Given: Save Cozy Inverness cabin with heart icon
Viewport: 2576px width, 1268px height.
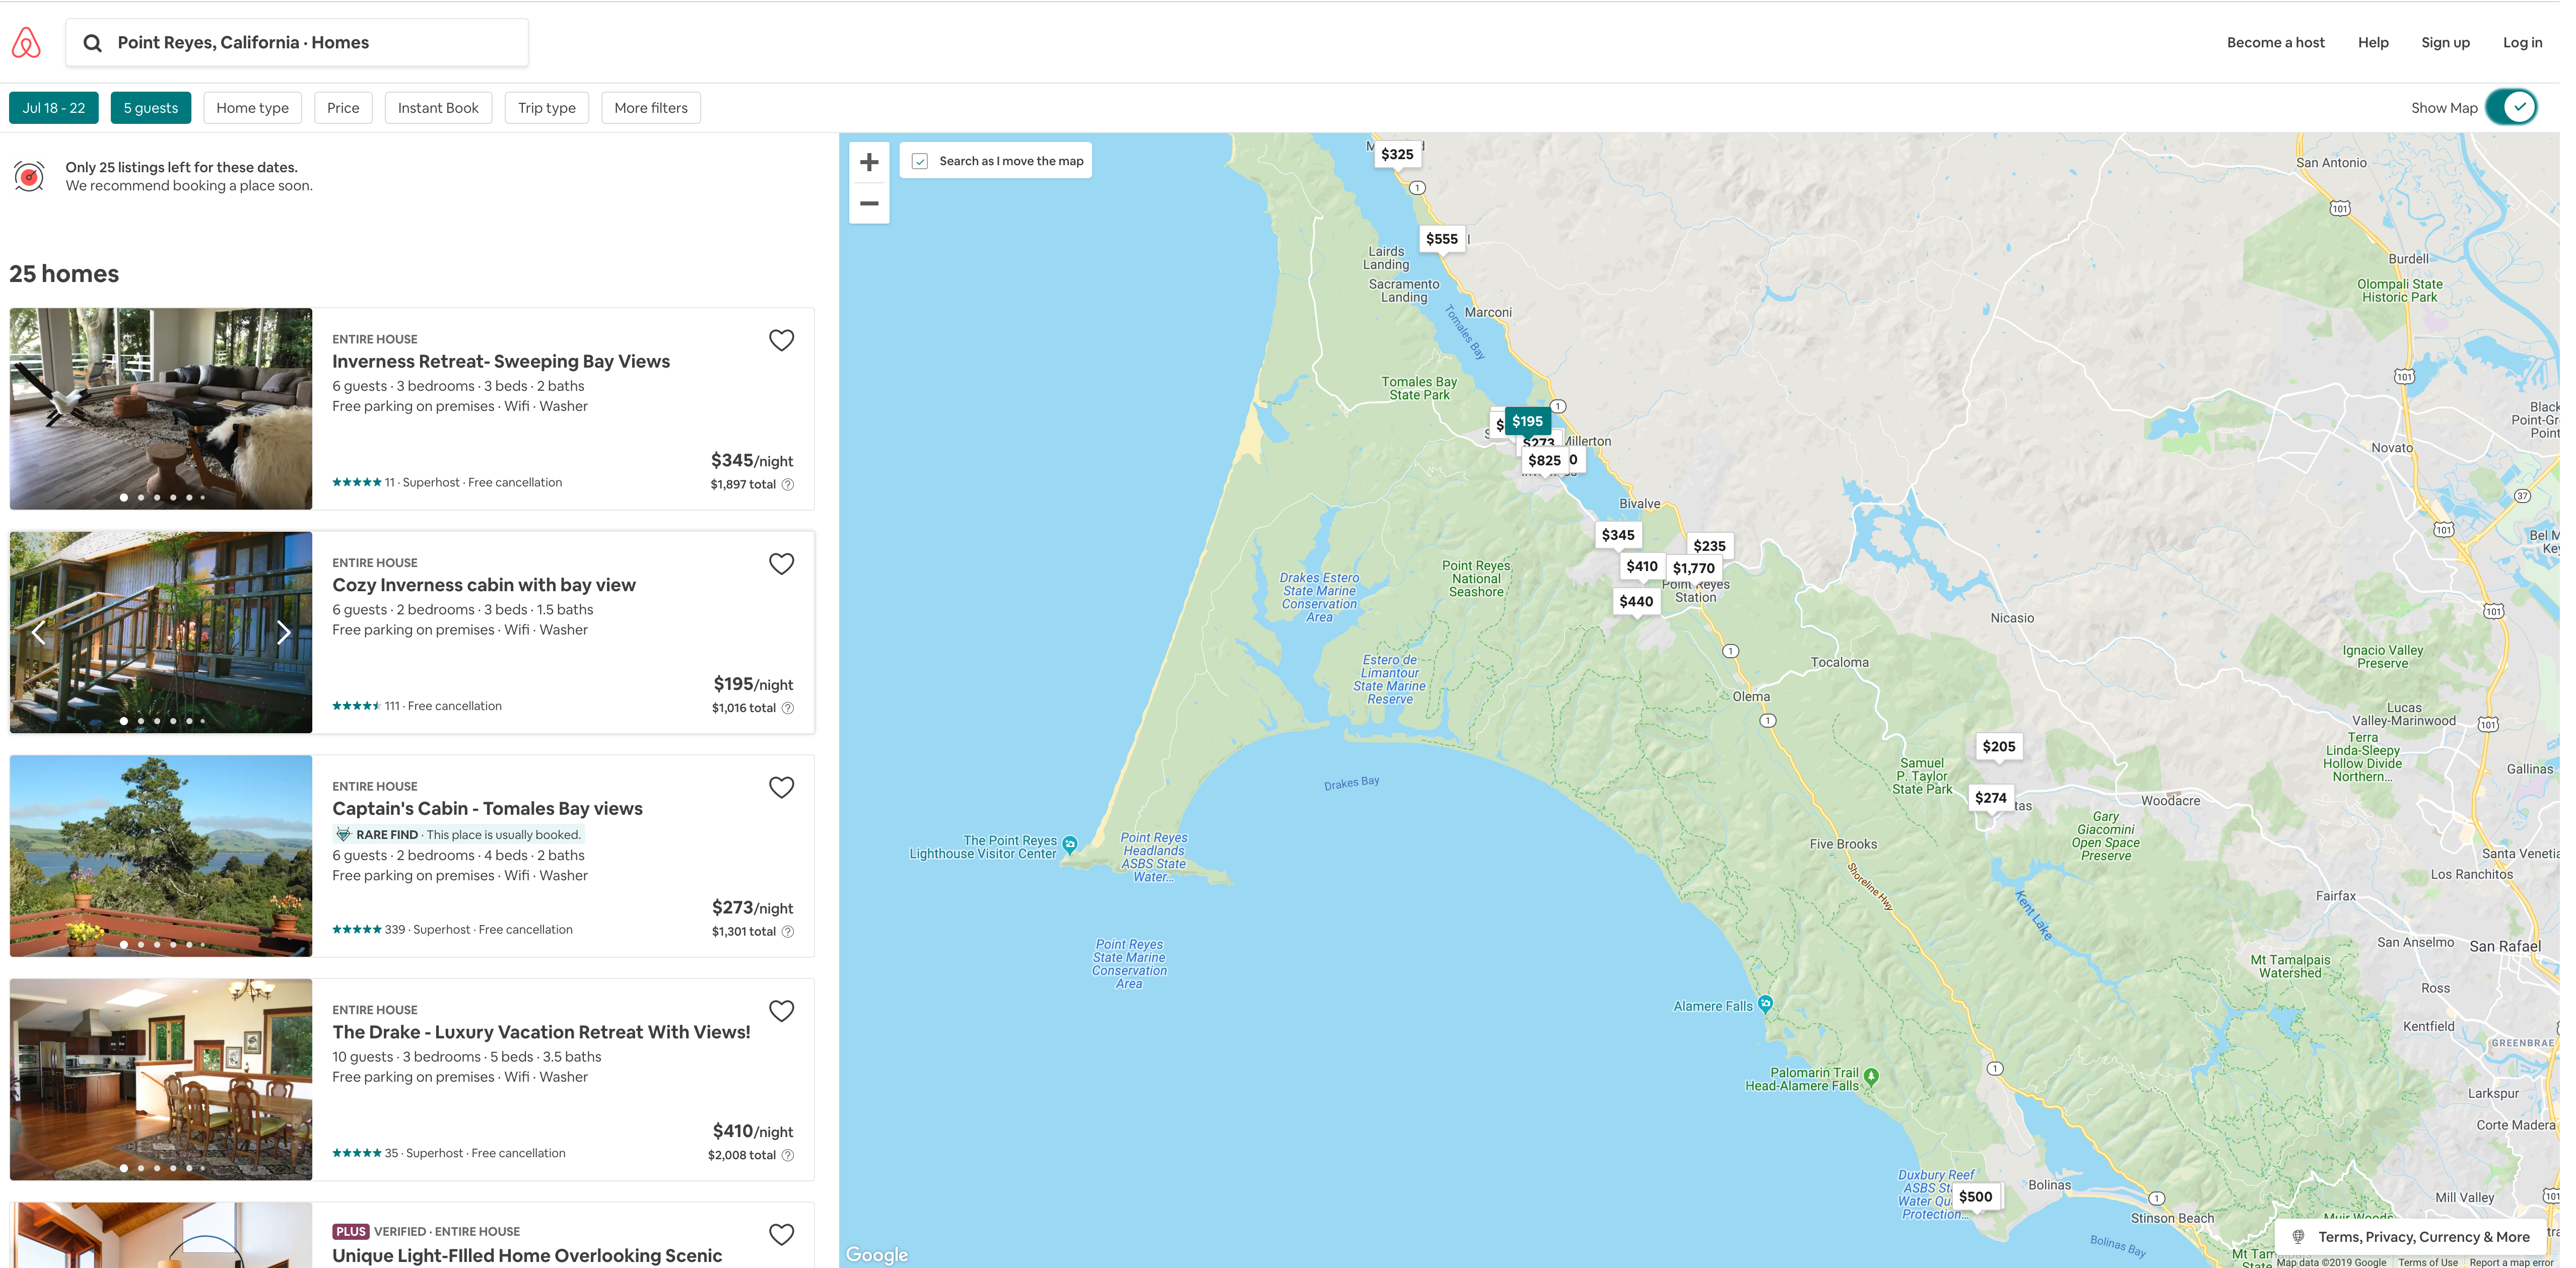Looking at the screenshot, I should coord(781,564).
